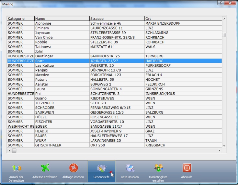Click the horizontal scrollbar thumb
This screenshot has height=185, width=238.
tap(14, 151)
